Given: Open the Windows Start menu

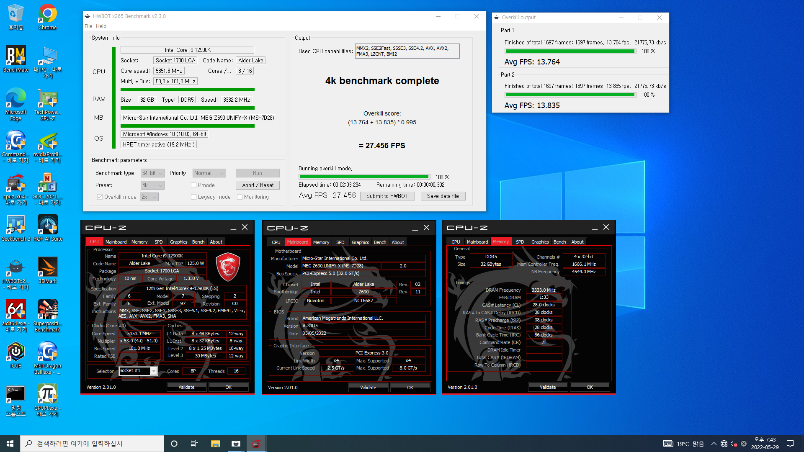Looking at the screenshot, I should pos(10,444).
